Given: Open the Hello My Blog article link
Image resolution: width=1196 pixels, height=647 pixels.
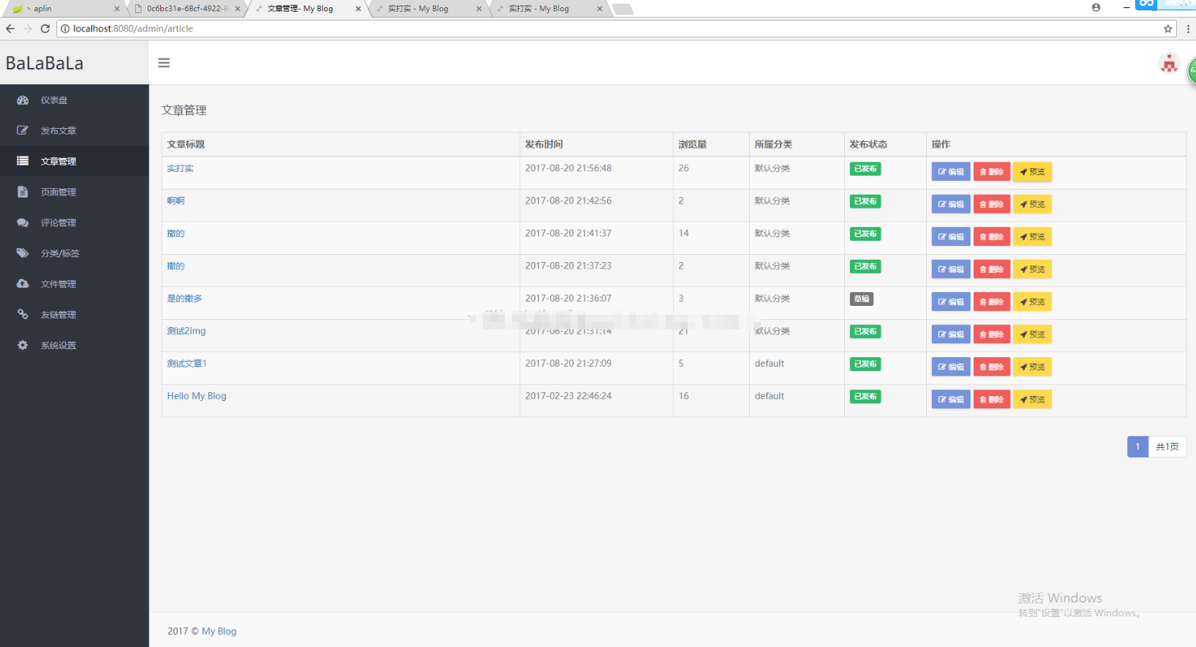Looking at the screenshot, I should tap(197, 396).
